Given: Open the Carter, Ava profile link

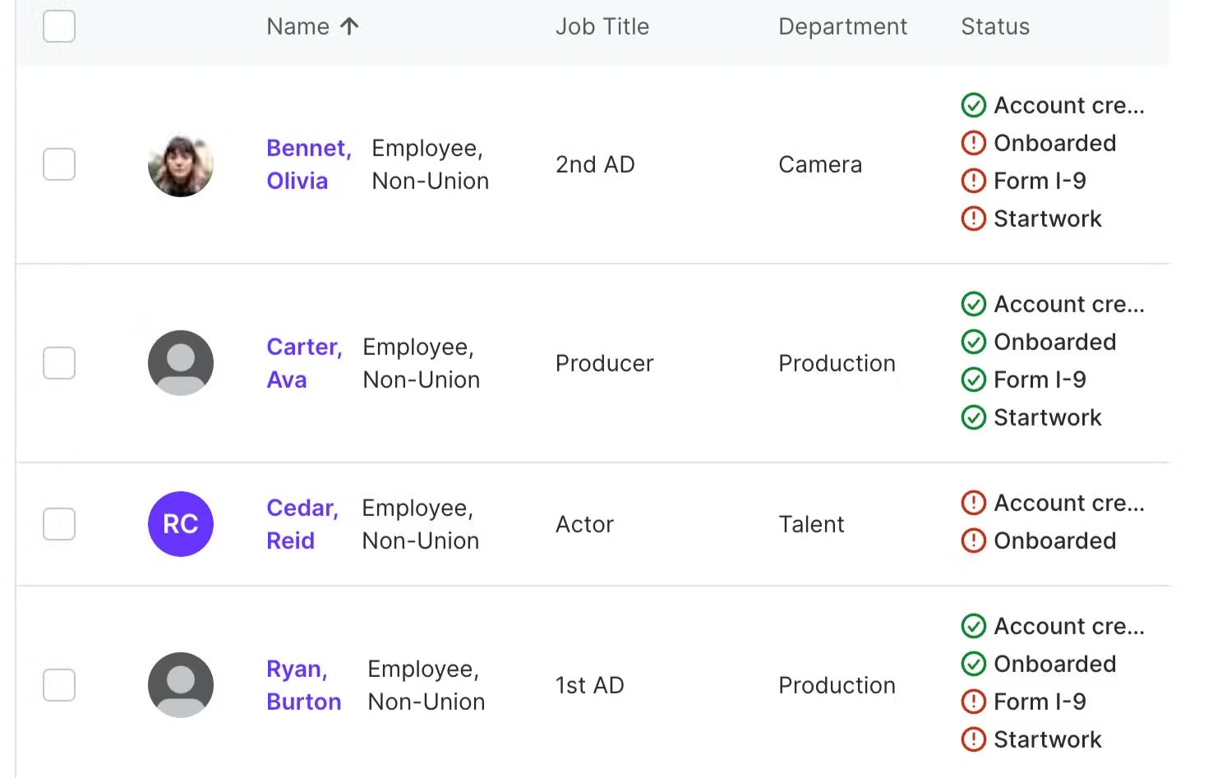Looking at the screenshot, I should [303, 363].
